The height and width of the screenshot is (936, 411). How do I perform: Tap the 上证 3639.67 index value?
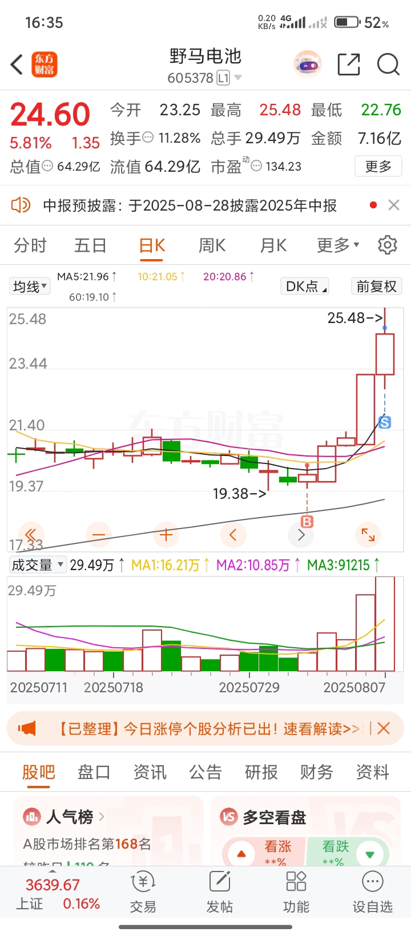(x=53, y=885)
